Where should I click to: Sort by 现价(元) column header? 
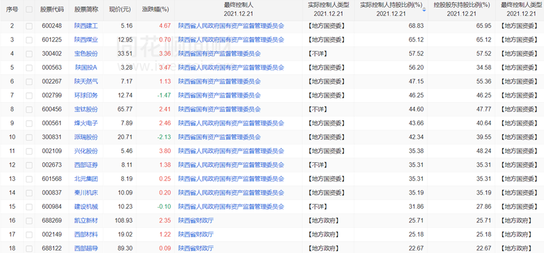pyautogui.click(x=120, y=9)
